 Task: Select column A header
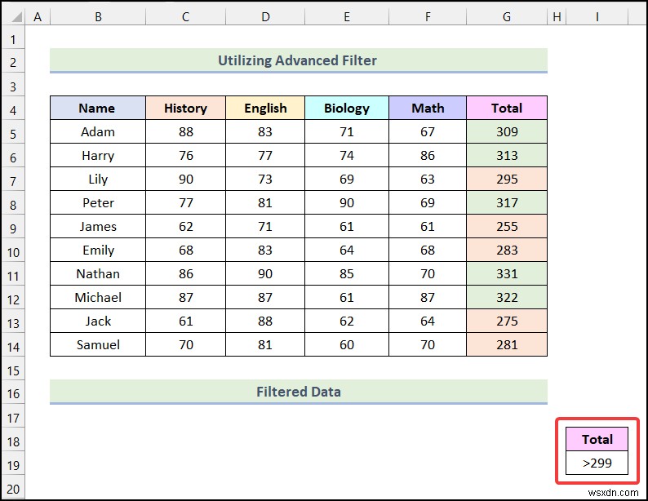[x=38, y=17]
